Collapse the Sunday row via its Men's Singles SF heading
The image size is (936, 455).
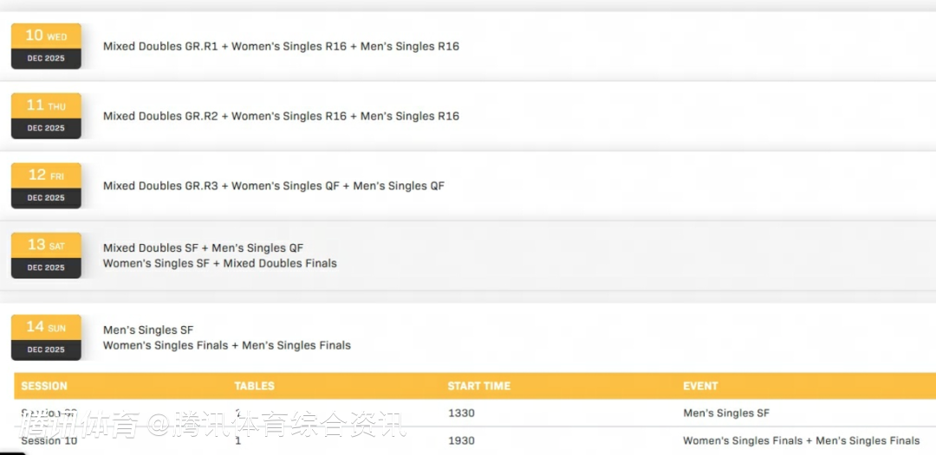(x=148, y=330)
